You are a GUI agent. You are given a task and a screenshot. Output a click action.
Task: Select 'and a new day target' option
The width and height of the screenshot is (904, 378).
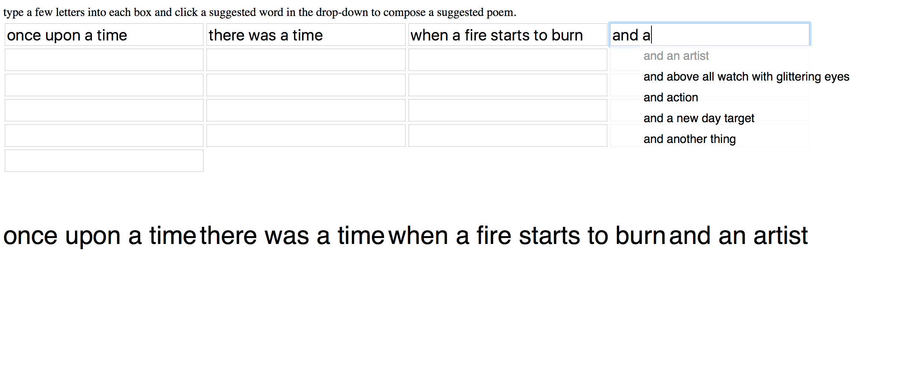699,118
